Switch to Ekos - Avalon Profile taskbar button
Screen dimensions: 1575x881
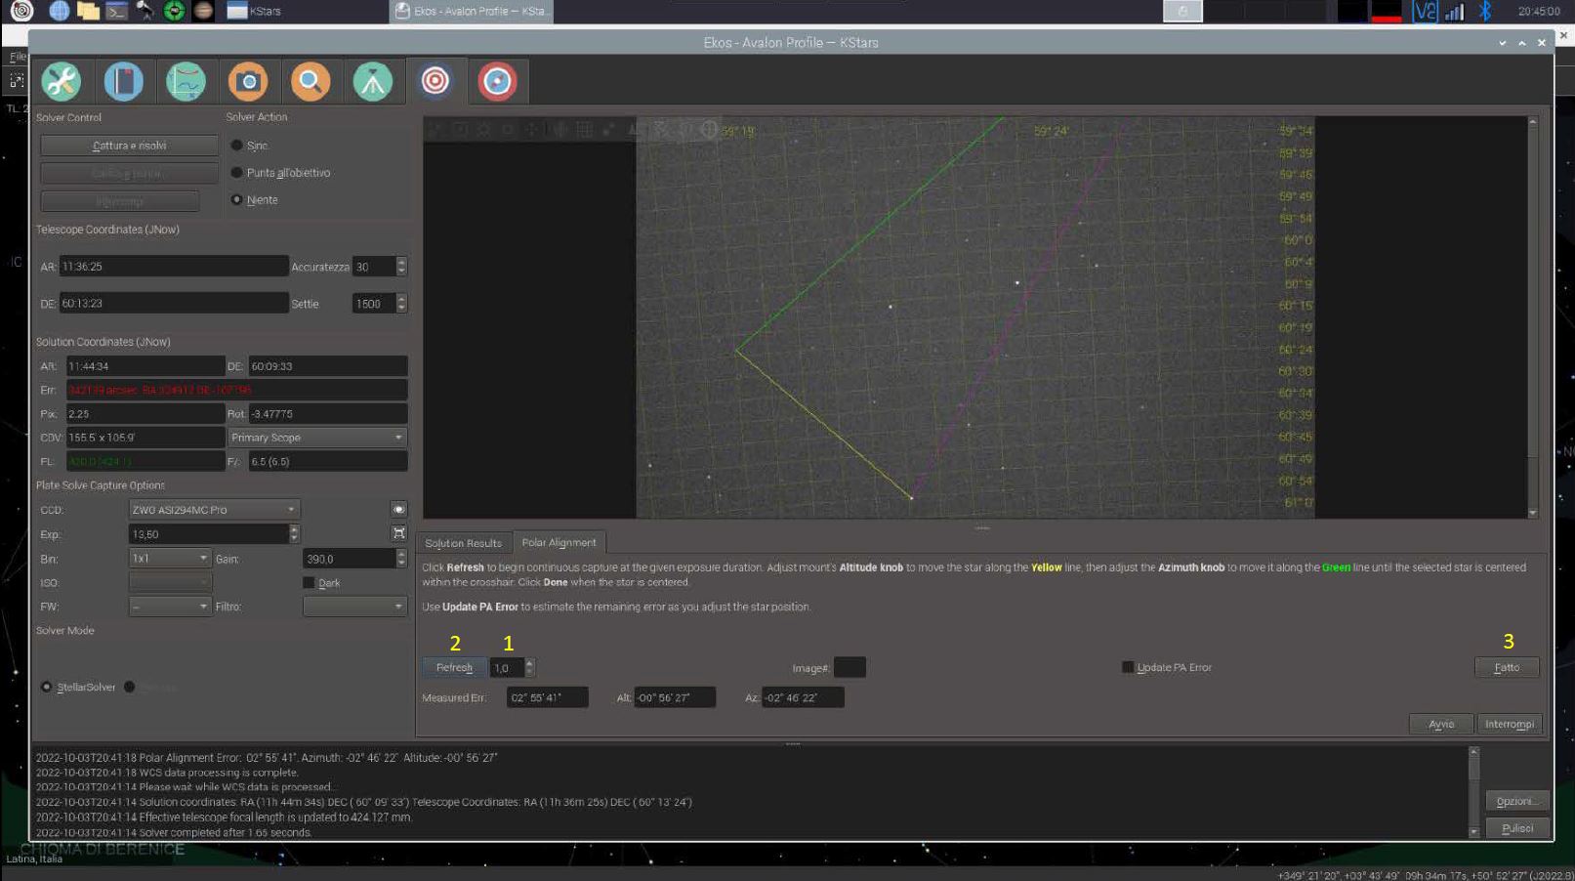(x=472, y=11)
